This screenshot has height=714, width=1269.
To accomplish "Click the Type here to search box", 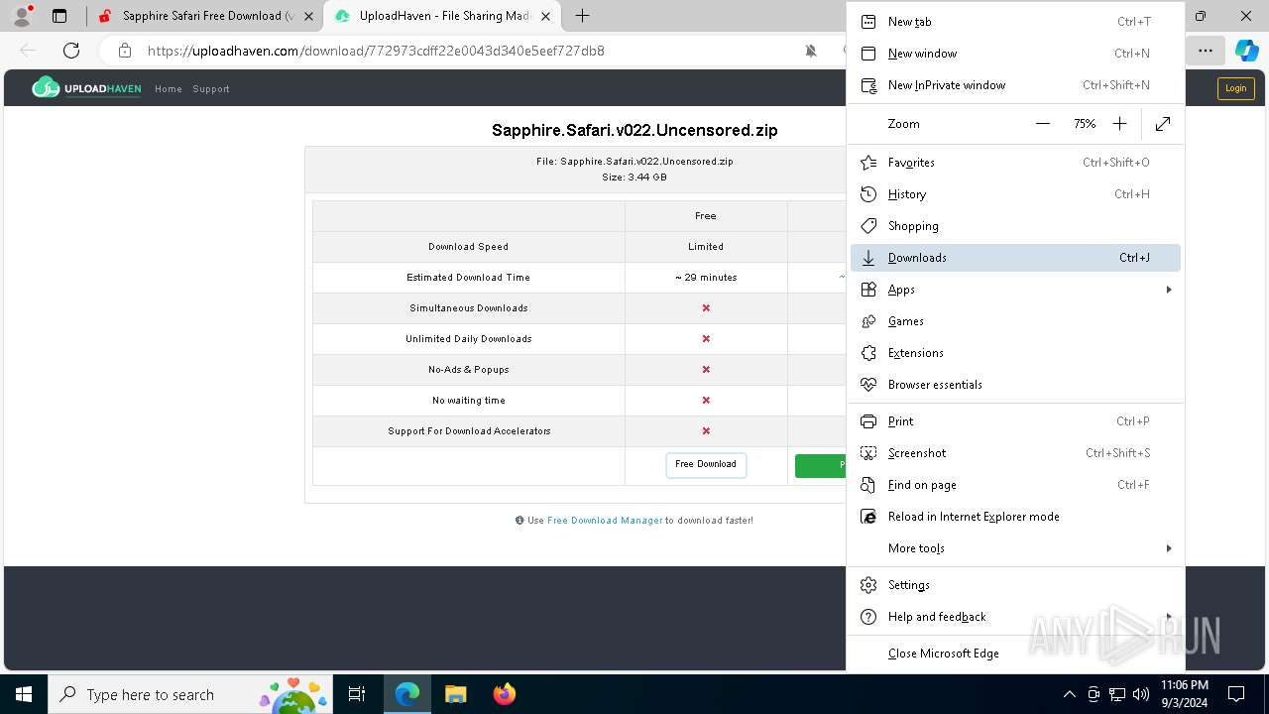I will coord(190,694).
